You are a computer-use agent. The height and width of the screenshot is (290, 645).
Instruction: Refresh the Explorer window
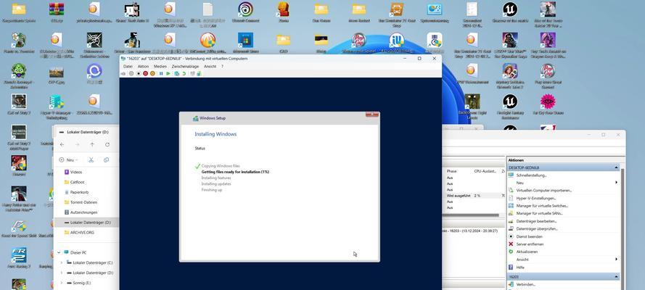pyautogui.click(x=107, y=144)
